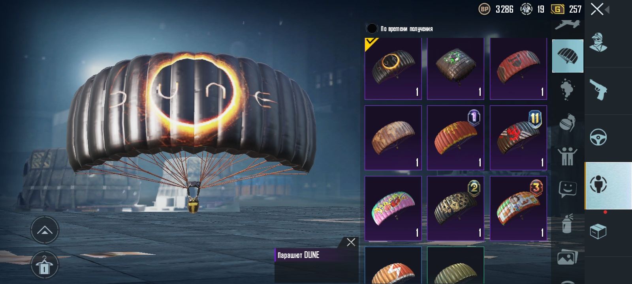Select the DUNE parachute thumbnail
The width and height of the screenshot is (632, 284).
(x=393, y=69)
